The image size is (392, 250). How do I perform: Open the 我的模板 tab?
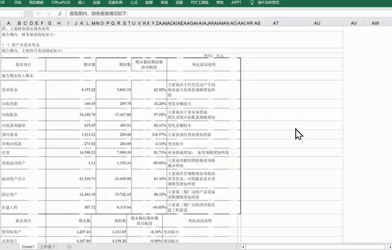click(36, 3)
